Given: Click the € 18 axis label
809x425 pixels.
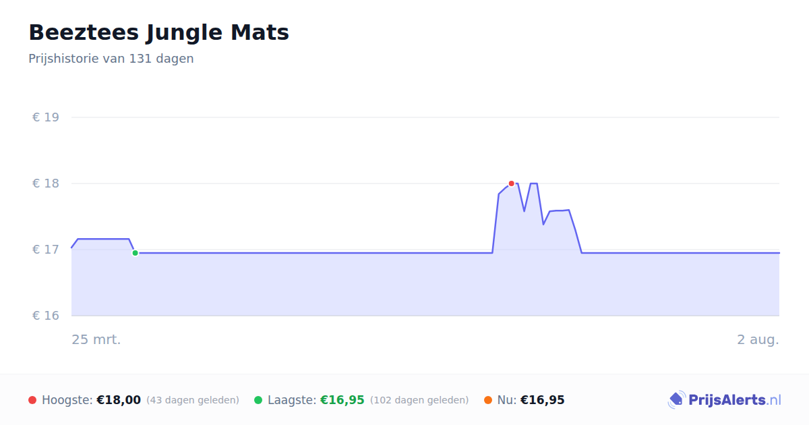Looking at the screenshot, I should [46, 183].
